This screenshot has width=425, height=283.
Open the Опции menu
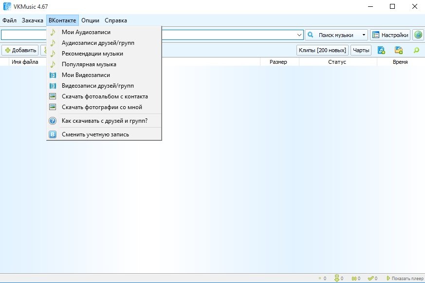click(x=90, y=20)
